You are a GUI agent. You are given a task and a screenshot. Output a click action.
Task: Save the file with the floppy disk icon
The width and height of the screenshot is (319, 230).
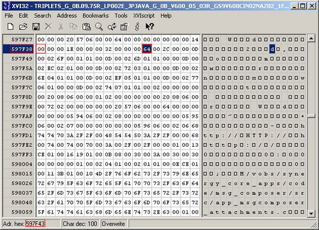[36, 27]
